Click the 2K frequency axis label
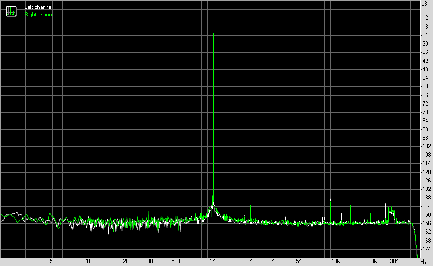 point(250,261)
